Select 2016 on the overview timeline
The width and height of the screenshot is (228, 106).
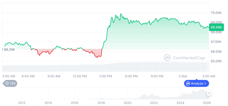[74, 103]
